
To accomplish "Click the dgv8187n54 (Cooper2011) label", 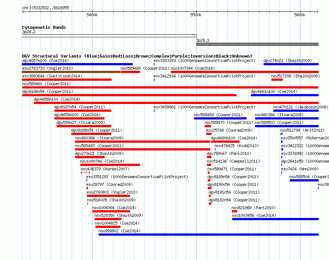I will point(79,107).
